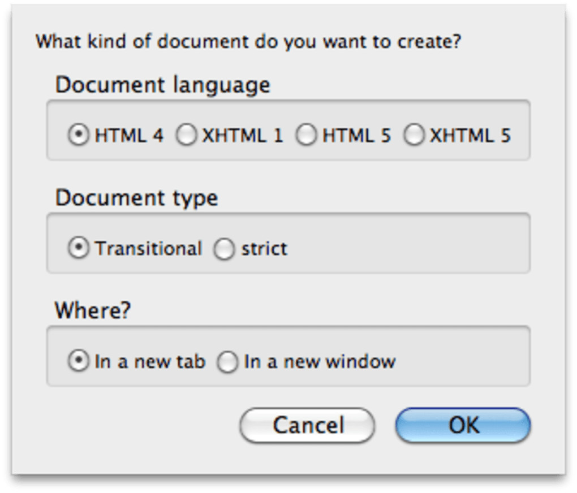The height and width of the screenshot is (493, 577).
Task: Switch document type to strict
Action: coord(225,249)
